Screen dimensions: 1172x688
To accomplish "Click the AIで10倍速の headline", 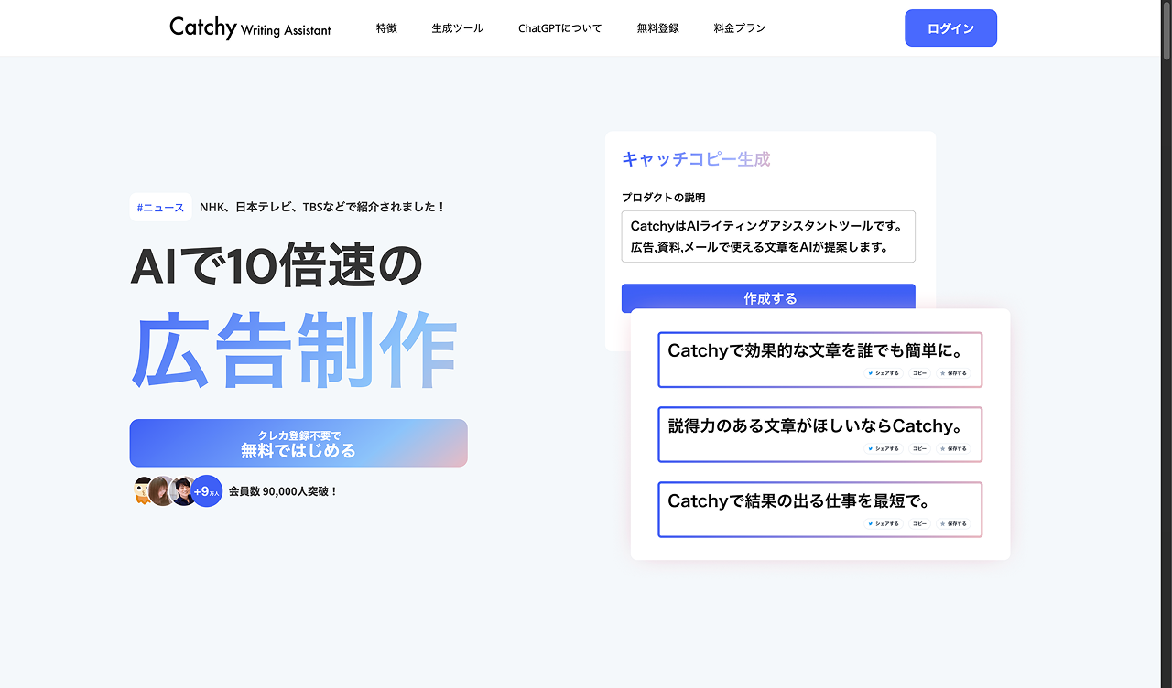I will tap(277, 266).
